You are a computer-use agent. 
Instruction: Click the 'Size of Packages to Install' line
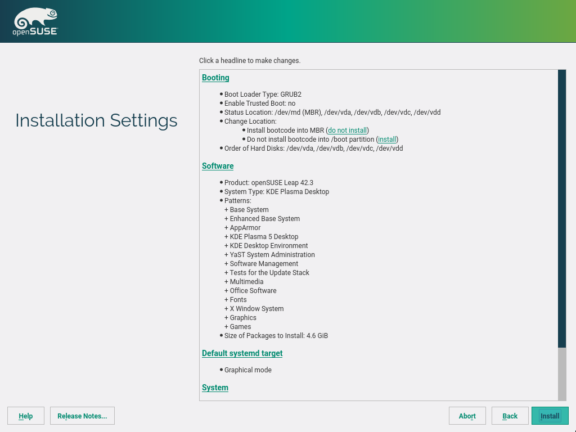point(276,336)
